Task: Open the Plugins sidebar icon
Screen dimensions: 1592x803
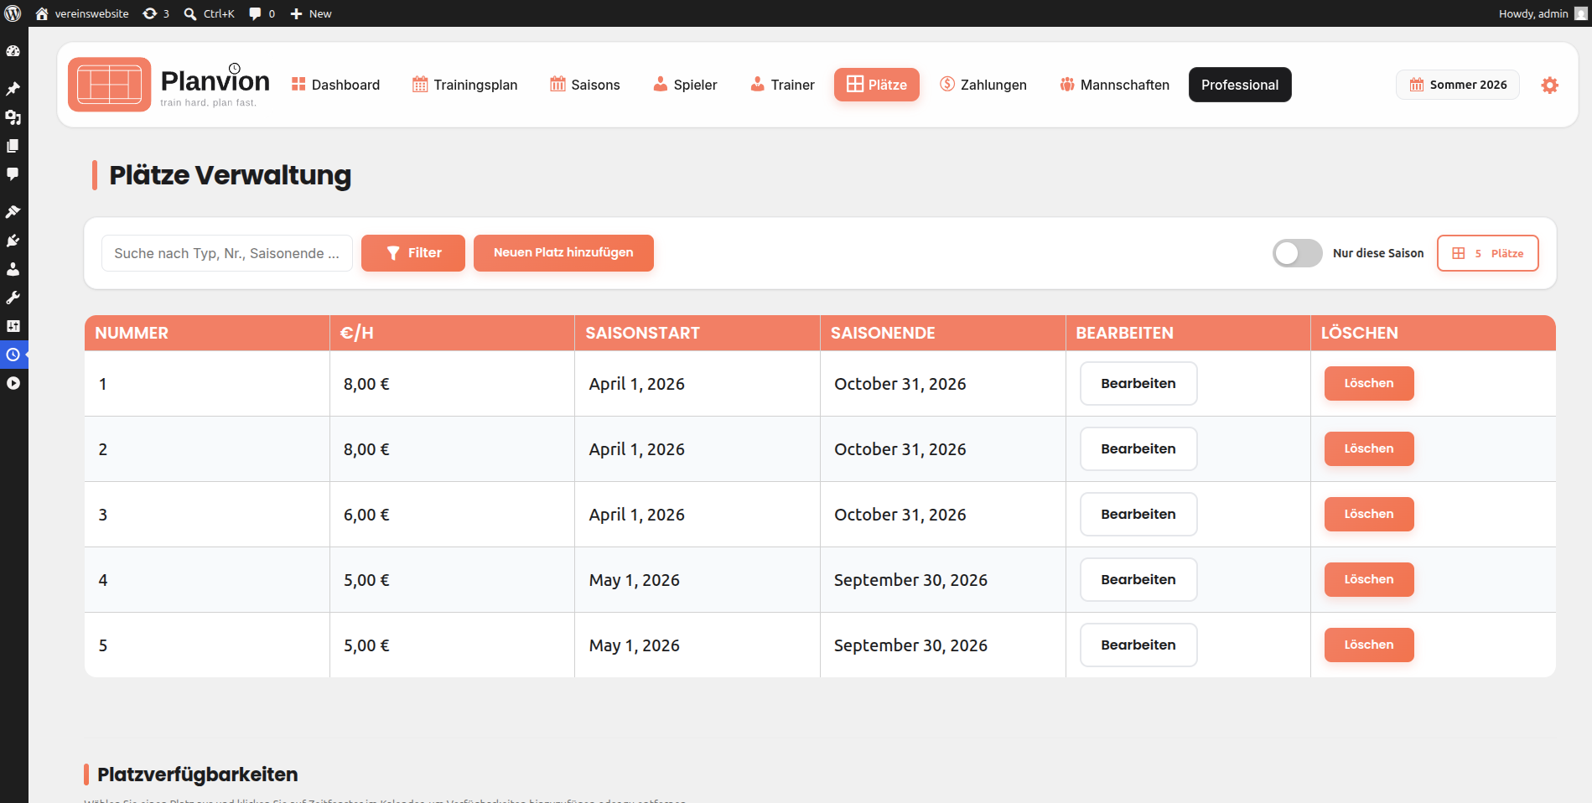Action: click(x=13, y=241)
